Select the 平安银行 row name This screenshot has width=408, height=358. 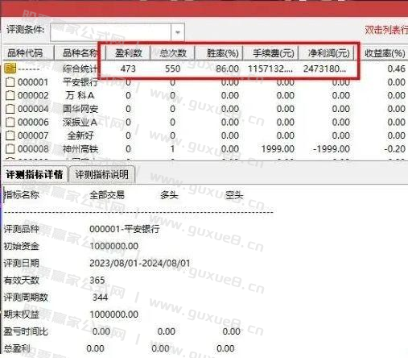(80, 82)
